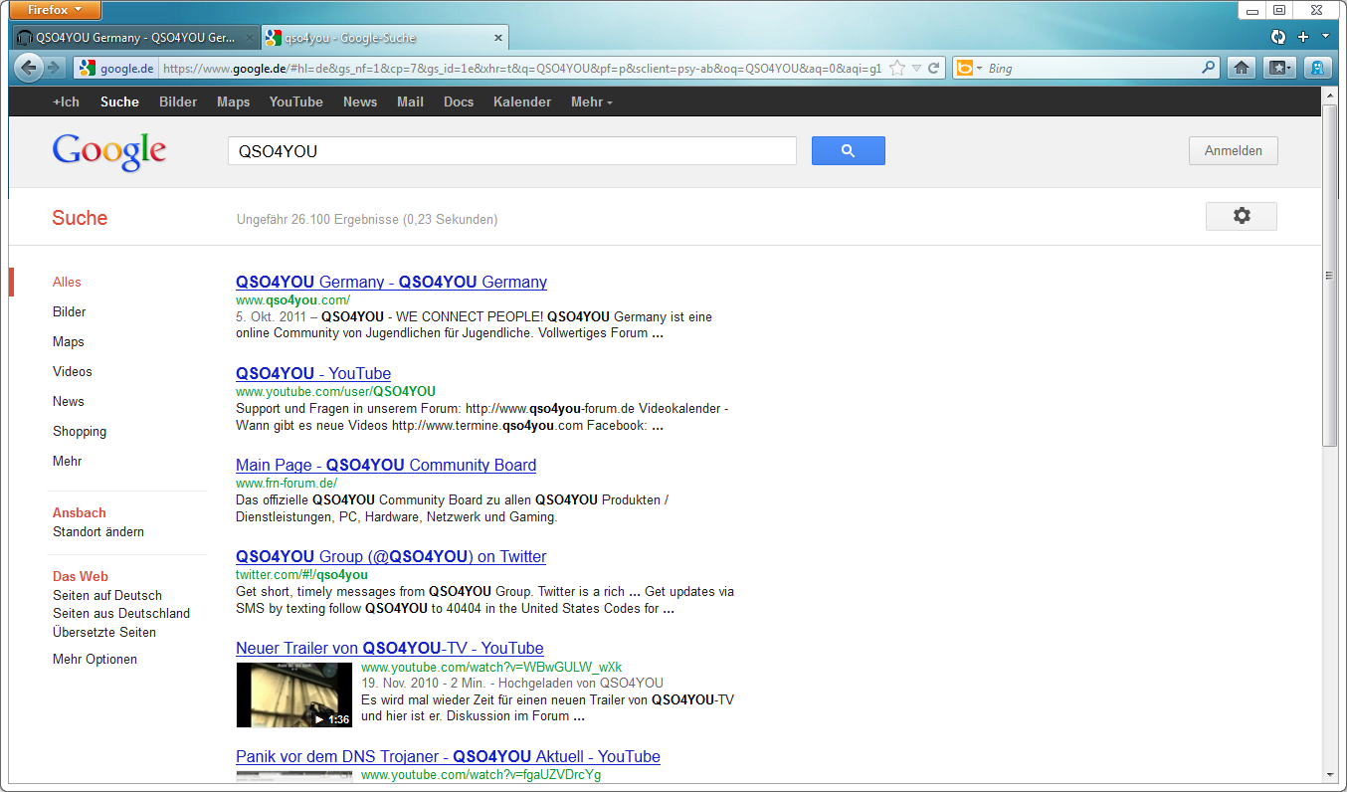Open the orange Firefox menu button

56,10
